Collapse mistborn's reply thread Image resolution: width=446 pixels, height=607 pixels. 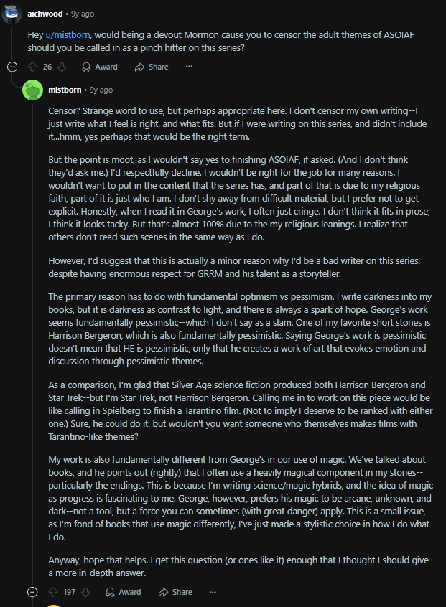[32, 592]
